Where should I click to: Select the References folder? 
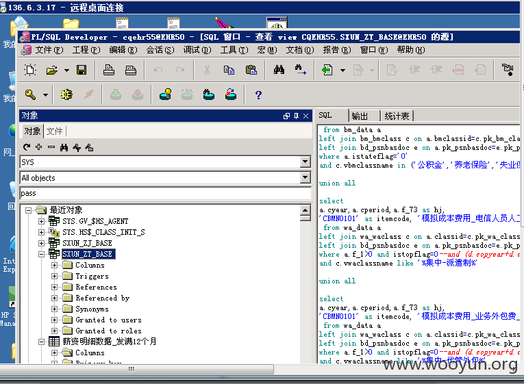pyautogui.click(x=97, y=287)
